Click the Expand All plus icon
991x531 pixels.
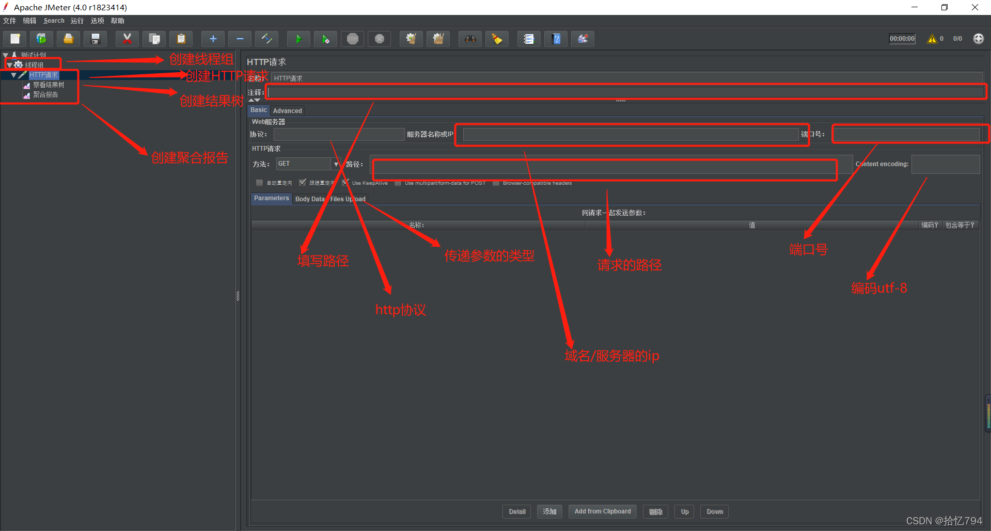[x=213, y=39]
